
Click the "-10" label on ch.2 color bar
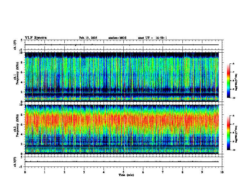coord(233,150)
